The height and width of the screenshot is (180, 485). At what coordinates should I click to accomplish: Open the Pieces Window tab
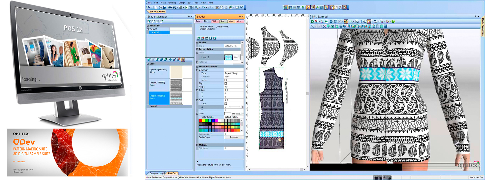pyautogui.click(x=157, y=12)
